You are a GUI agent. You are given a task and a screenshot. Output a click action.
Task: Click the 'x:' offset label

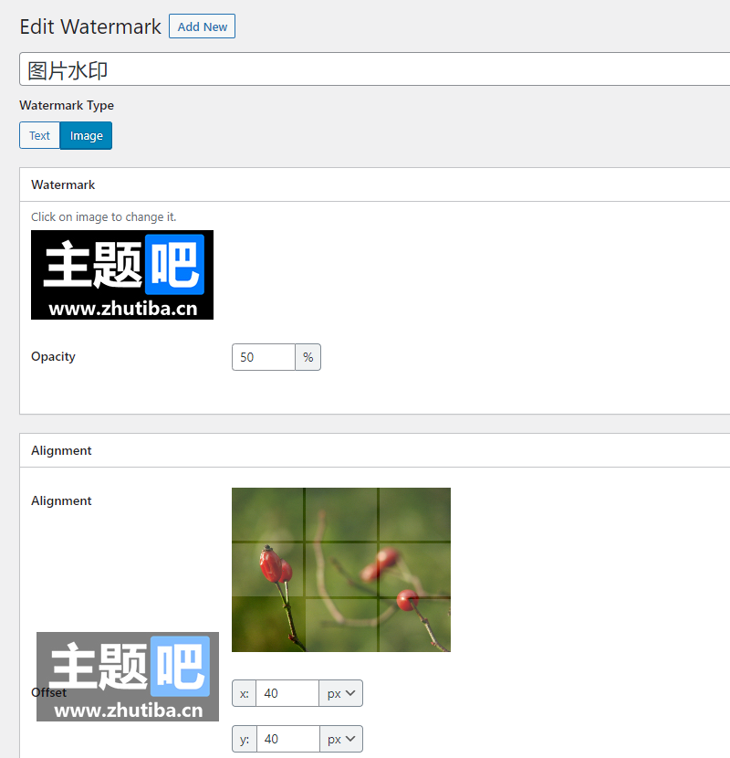coord(244,693)
